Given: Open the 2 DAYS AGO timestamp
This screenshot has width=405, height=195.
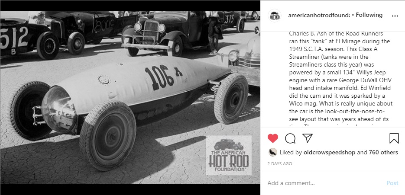Looking at the screenshot, I should [280, 163].
